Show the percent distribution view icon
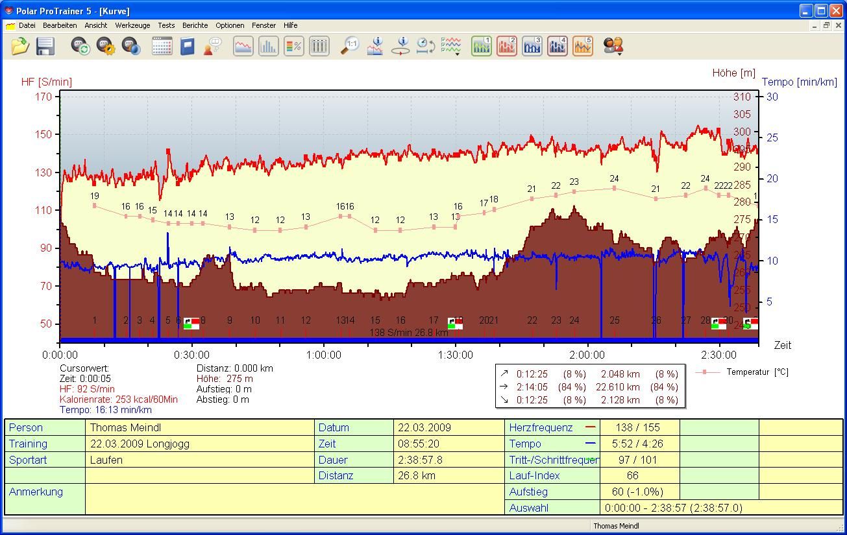847x535 pixels. point(294,46)
